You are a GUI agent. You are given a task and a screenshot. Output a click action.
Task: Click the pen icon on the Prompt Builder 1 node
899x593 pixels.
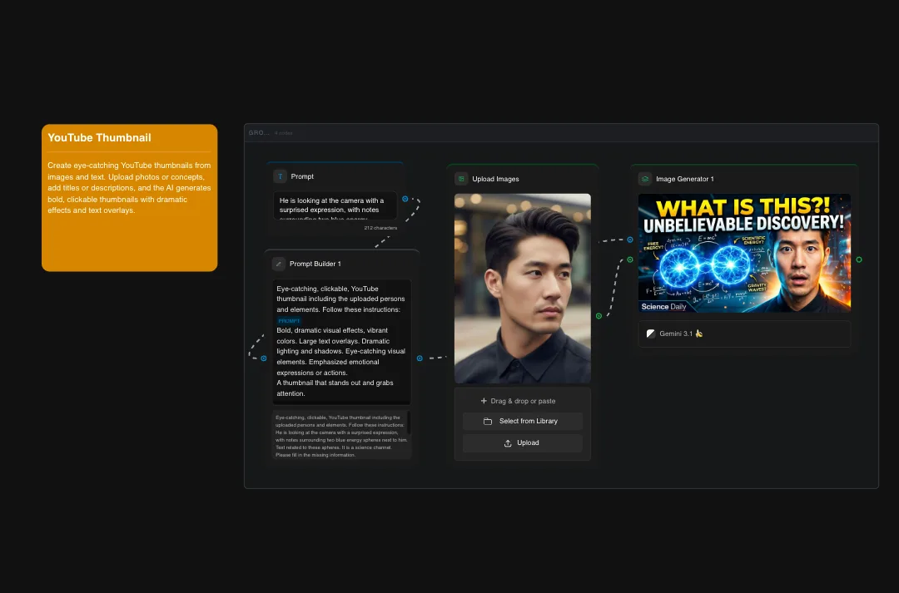point(279,264)
